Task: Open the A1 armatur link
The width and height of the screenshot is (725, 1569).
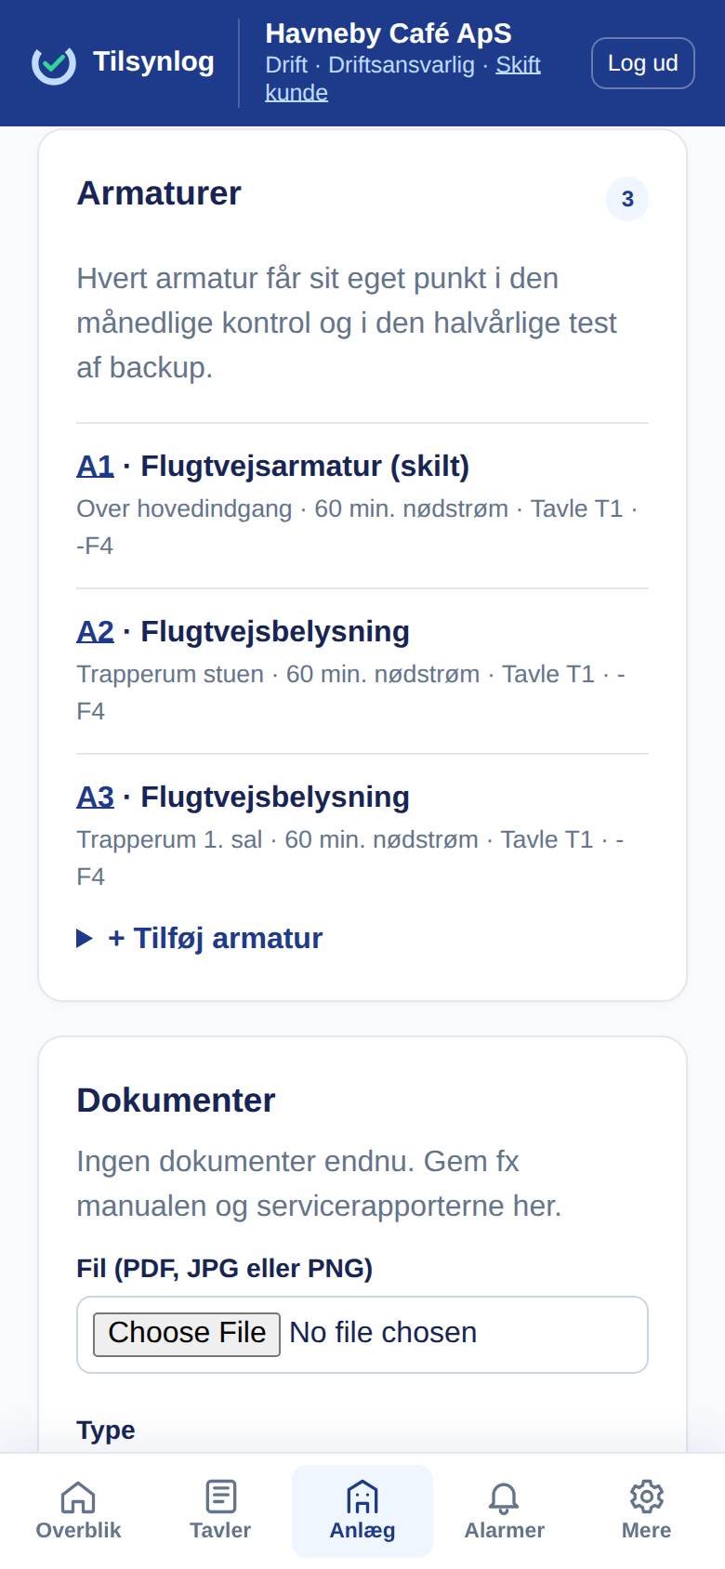Action: click(x=95, y=466)
